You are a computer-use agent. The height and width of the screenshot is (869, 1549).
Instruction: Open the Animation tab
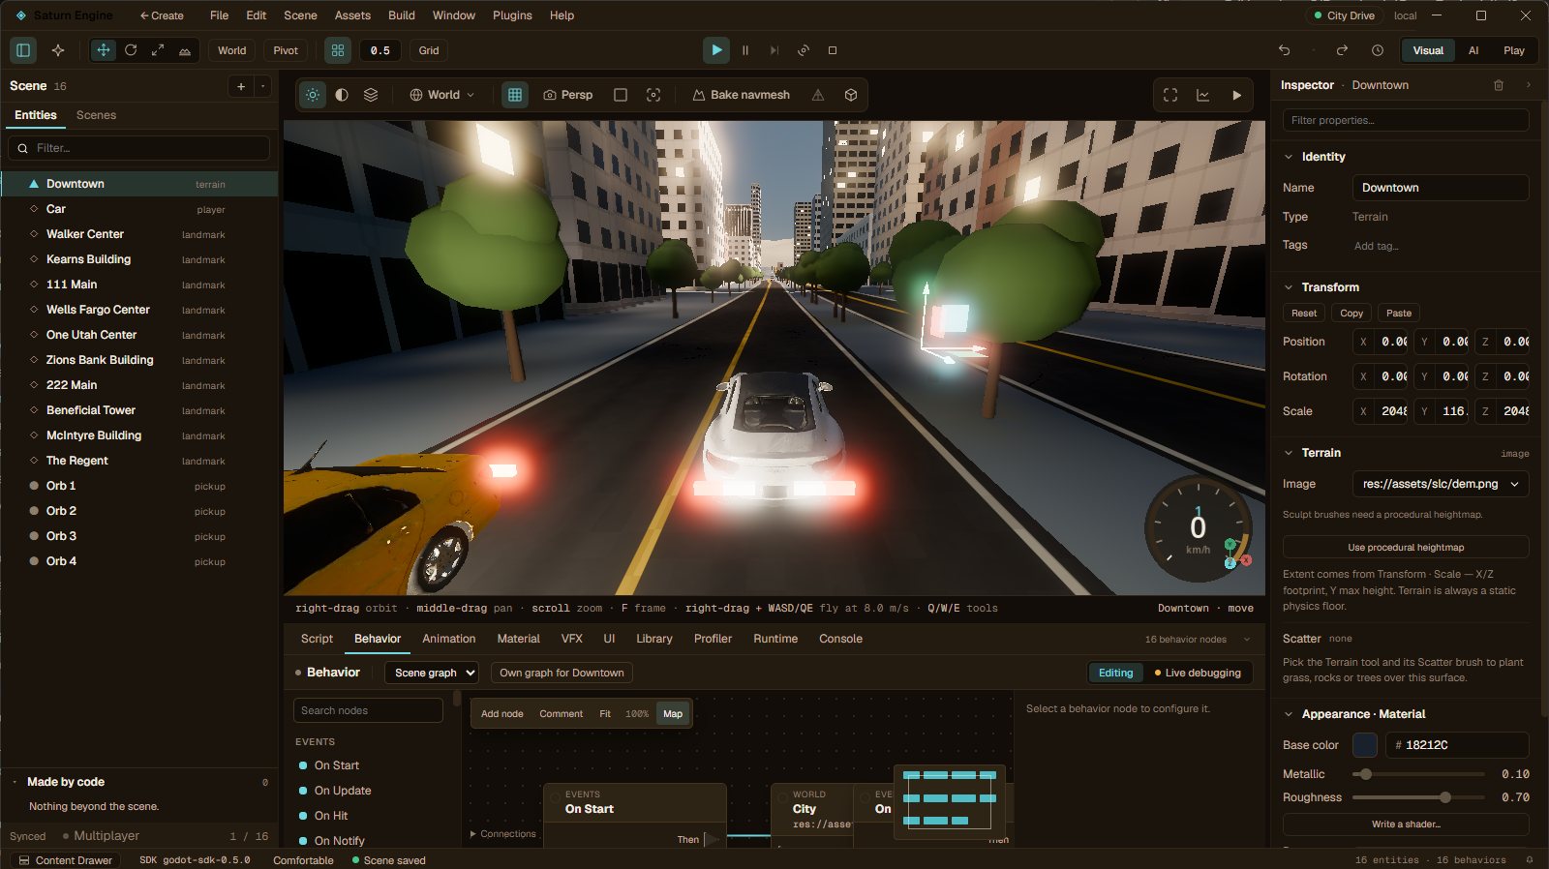(449, 639)
